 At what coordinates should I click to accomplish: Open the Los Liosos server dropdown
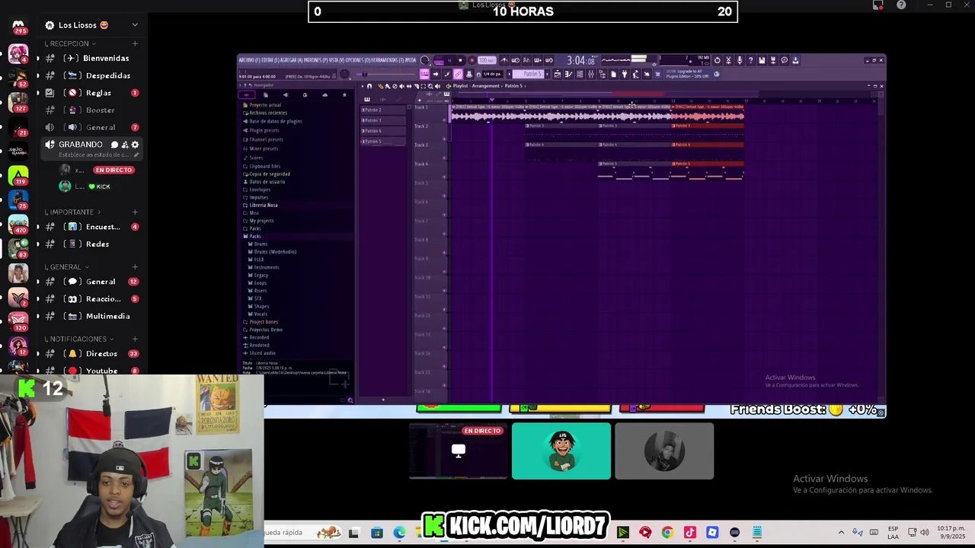point(91,25)
